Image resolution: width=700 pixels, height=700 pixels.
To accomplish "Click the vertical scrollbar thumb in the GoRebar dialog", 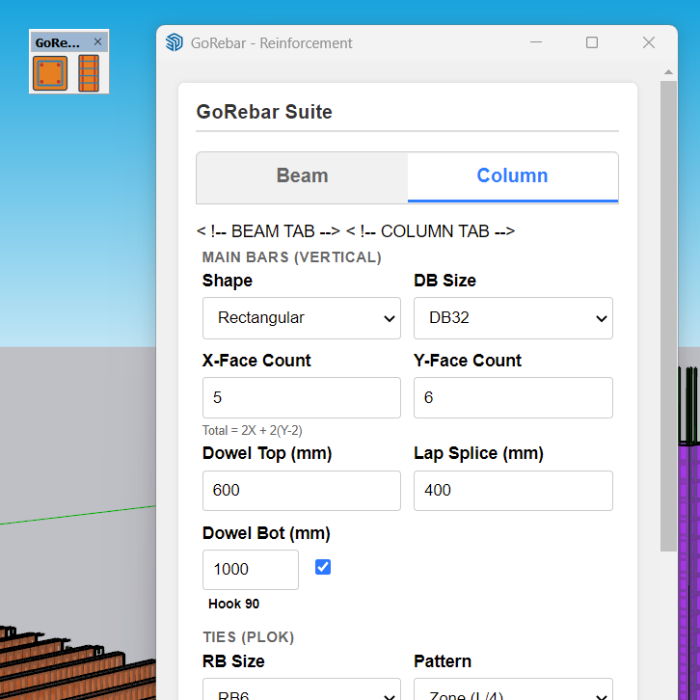I will (668, 316).
